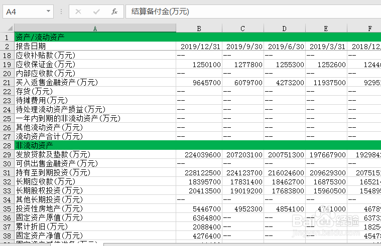Click the confirm checkmark formula button
Screen dimensions: 381x246
point(96,12)
